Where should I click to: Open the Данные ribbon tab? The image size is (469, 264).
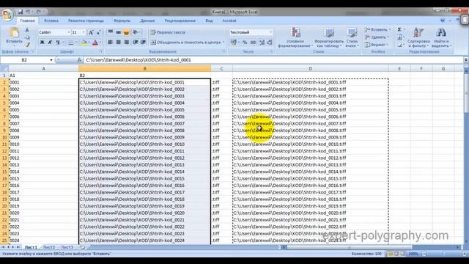(x=147, y=21)
